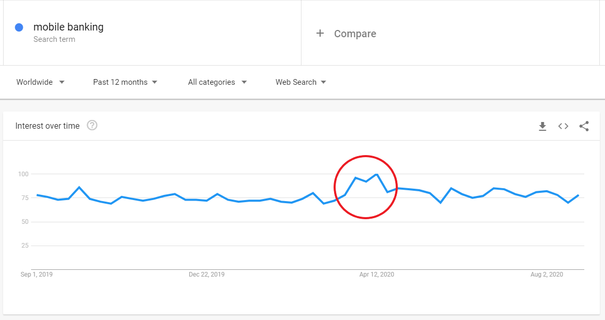Click the Search term label text
Viewport: 605px width, 320px height.
coord(54,40)
